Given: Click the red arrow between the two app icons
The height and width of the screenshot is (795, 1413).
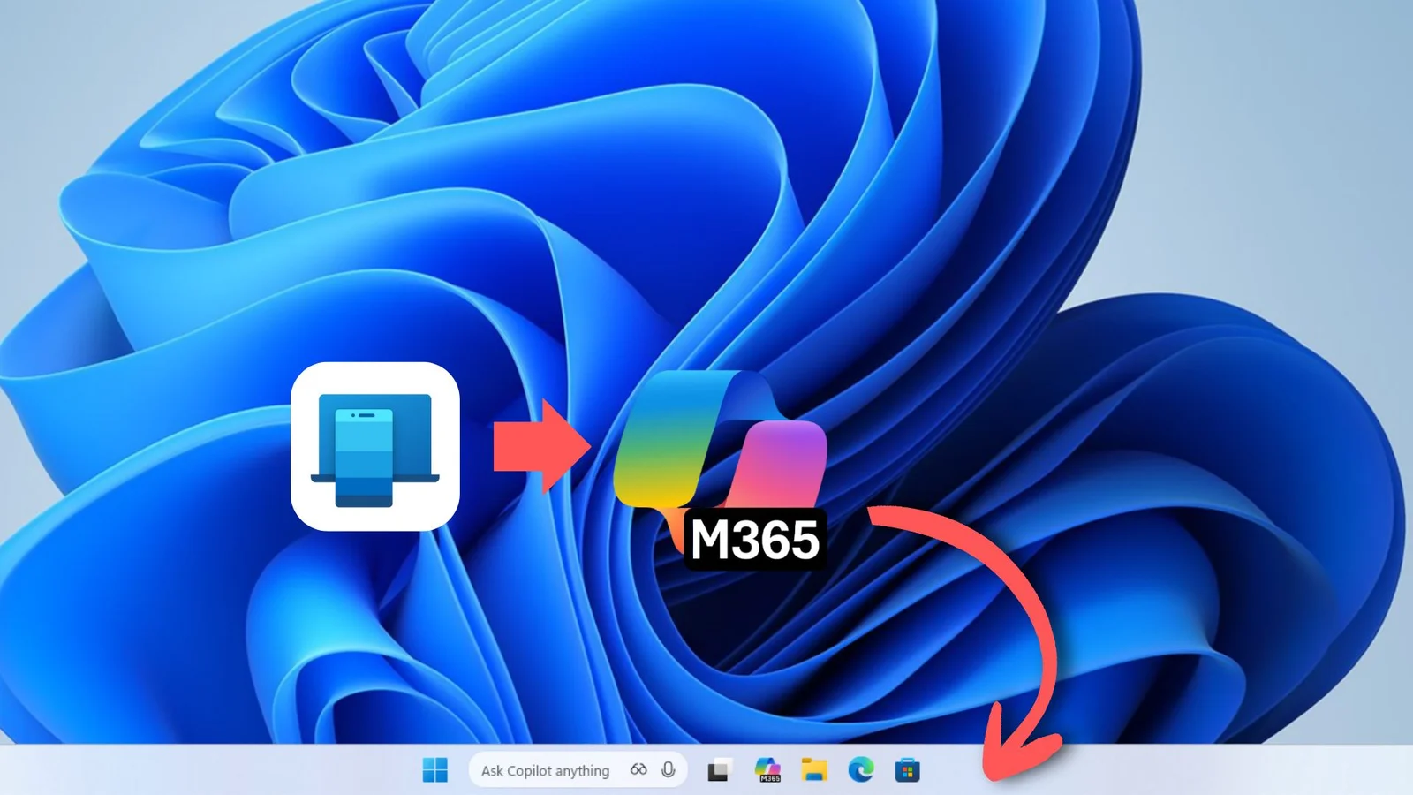Looking at the screenshot, I should [x=540, y=449].
